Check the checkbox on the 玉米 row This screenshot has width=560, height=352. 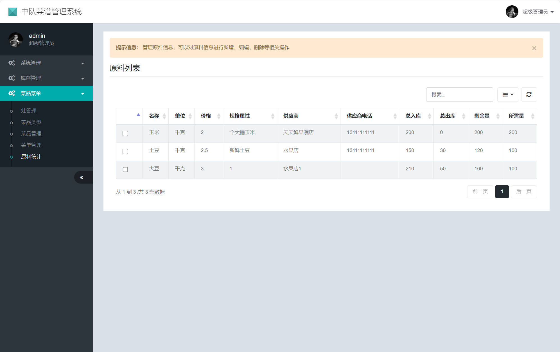[125, 134]
